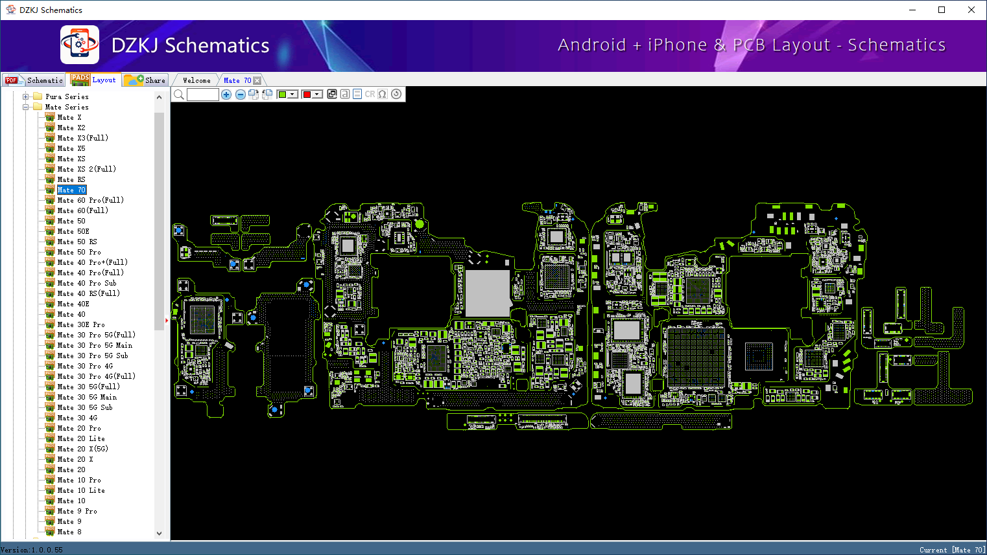Toggle the omega symbol icon
The width and height of the screenshot is (987, 555).
point(383,94)
